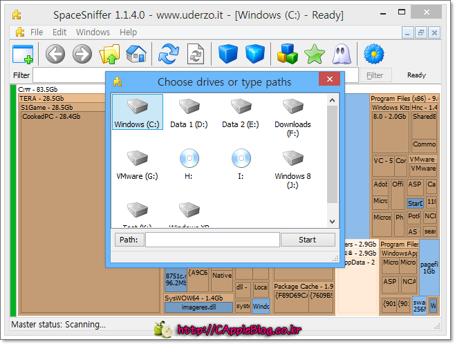Click the Home house icon
Image resolution: width=455 pixels, height=344 pixels.
(136, 54)
